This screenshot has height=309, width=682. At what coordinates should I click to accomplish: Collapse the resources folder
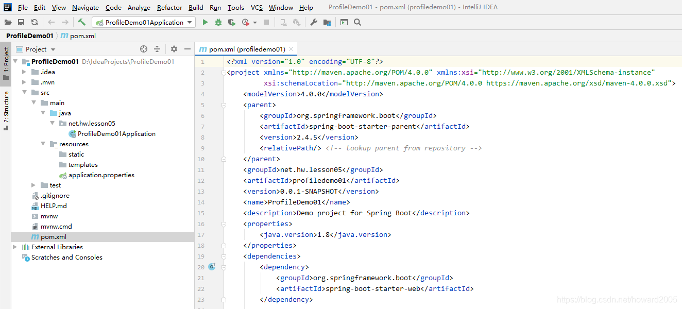(43, 144)
